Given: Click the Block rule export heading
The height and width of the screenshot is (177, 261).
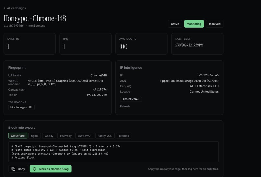Looking at the screenshot, I should [x=21, y=127].
